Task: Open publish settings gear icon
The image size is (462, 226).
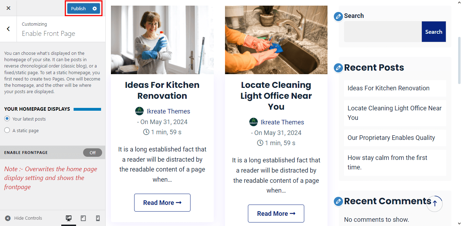Action: [x=94, y=8]
